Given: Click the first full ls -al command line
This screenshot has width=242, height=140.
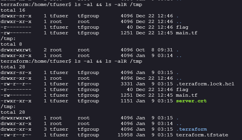Looking at the screenshot, I should click(71, 5).
